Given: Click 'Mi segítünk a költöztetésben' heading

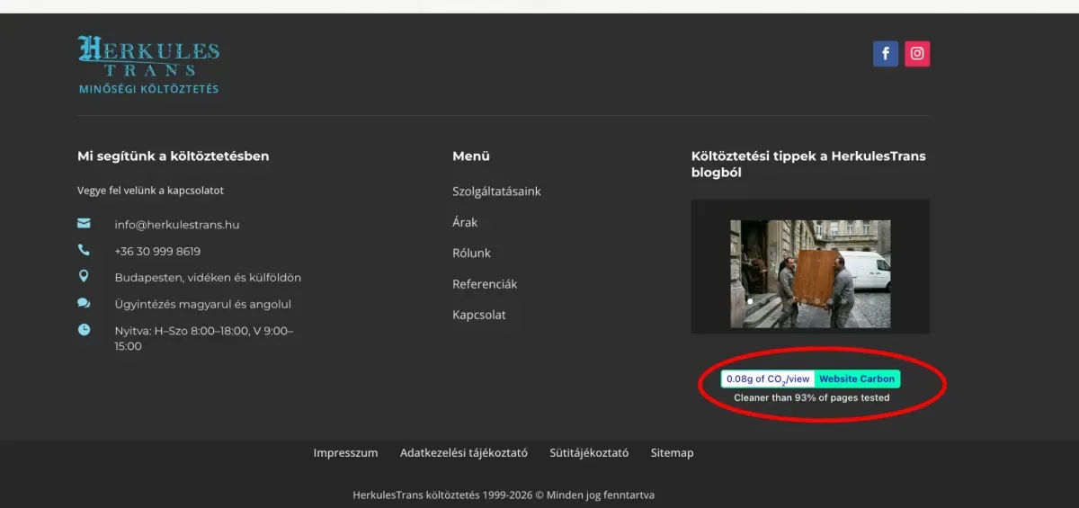Looking at the screenshot, I should coord(173,156).
